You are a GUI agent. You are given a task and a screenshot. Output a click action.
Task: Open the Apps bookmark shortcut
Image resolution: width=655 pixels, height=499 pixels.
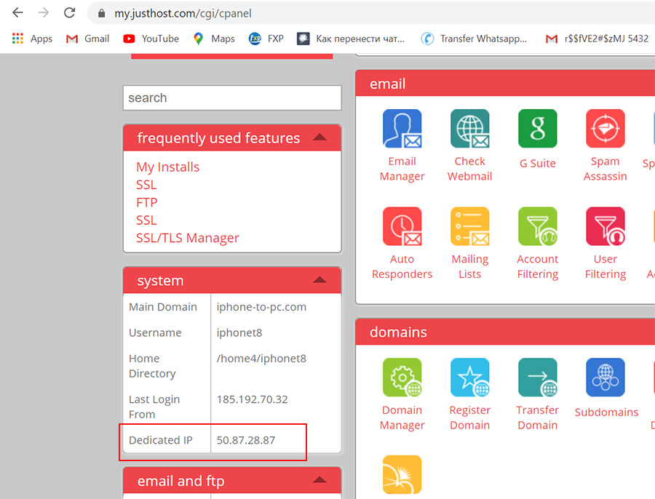(x=32, y=39)
